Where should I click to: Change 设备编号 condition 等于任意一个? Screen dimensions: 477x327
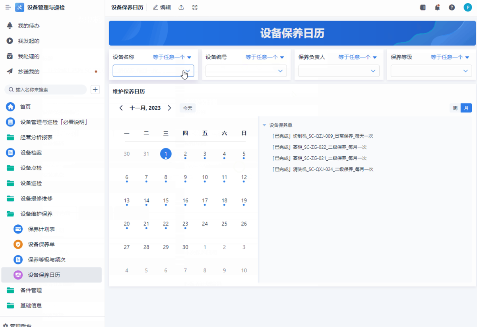(265, 57)
